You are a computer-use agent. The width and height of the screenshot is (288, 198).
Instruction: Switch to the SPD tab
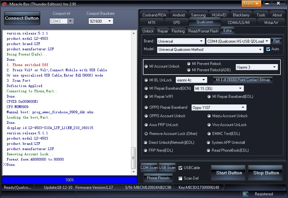coord(177,23)
